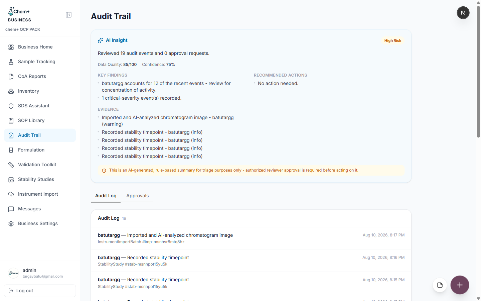Click the chem+ QCP PACK label
Image resolution: width=481 pixels, height=301 pixels.
click(23, 29)
